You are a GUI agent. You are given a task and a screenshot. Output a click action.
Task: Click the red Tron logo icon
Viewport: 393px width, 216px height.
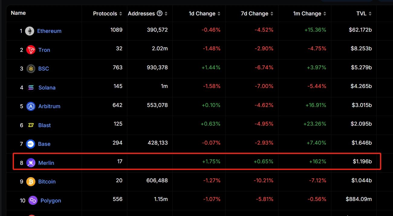(x=31, y=50)
